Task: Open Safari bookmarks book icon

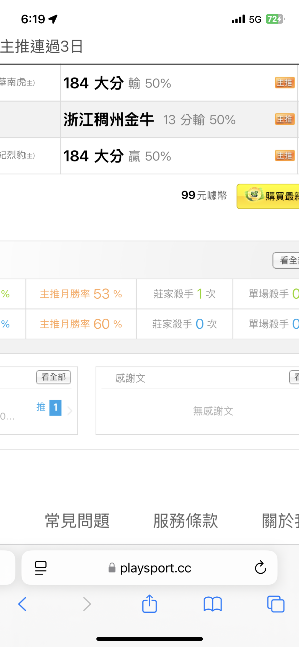Action: coord(213,604)
